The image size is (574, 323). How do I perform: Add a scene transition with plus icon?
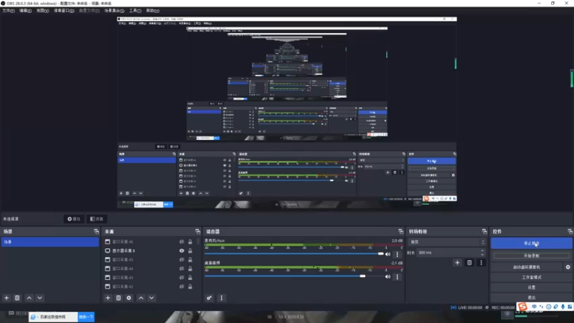(x=457, y=263)
